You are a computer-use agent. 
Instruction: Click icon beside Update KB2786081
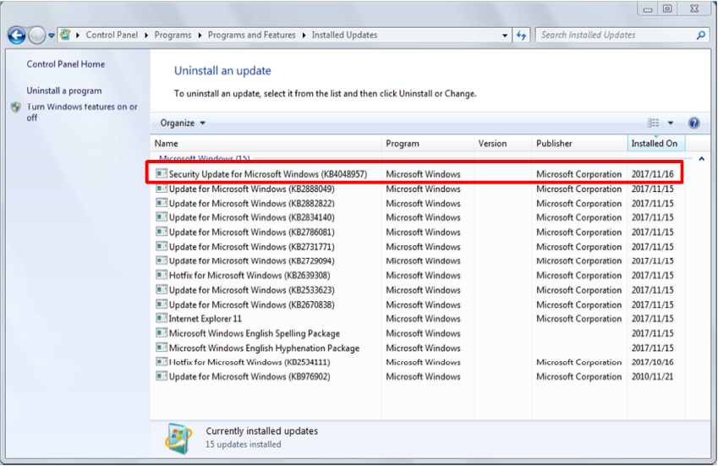[162, 232]
